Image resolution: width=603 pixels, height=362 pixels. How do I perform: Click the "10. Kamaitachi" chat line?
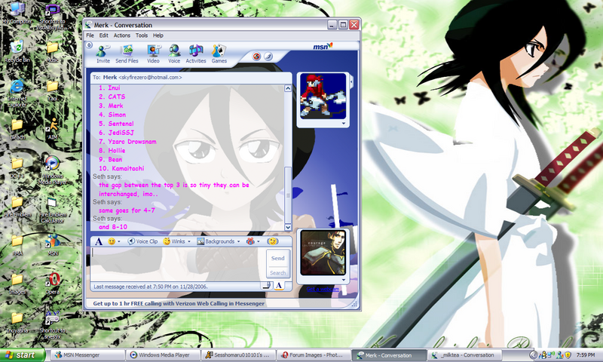(x=121, y=168)
